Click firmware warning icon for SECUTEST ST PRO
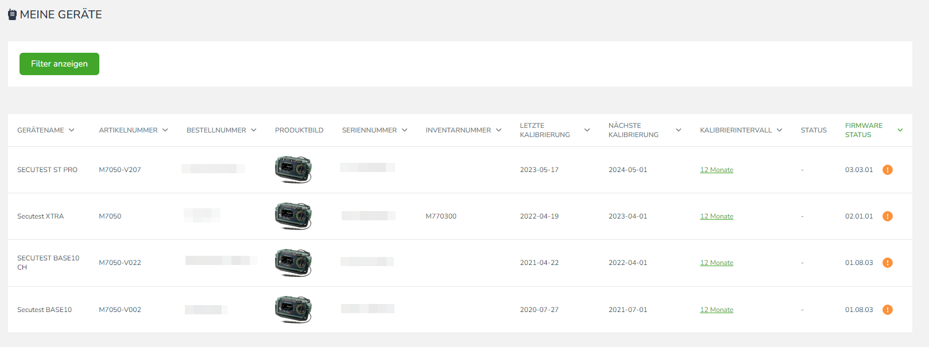 pos(888,170)
